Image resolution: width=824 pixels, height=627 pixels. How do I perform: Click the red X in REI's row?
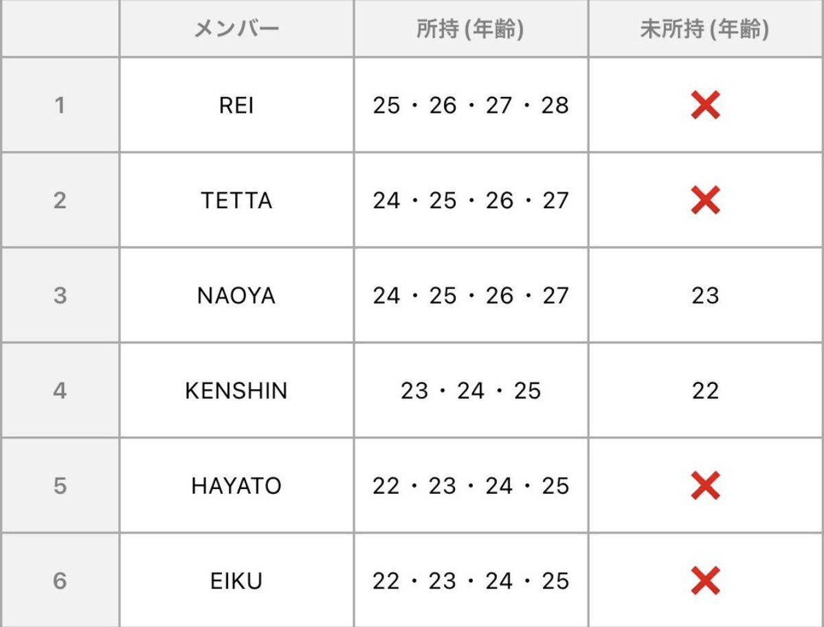(x=705, y=106)
